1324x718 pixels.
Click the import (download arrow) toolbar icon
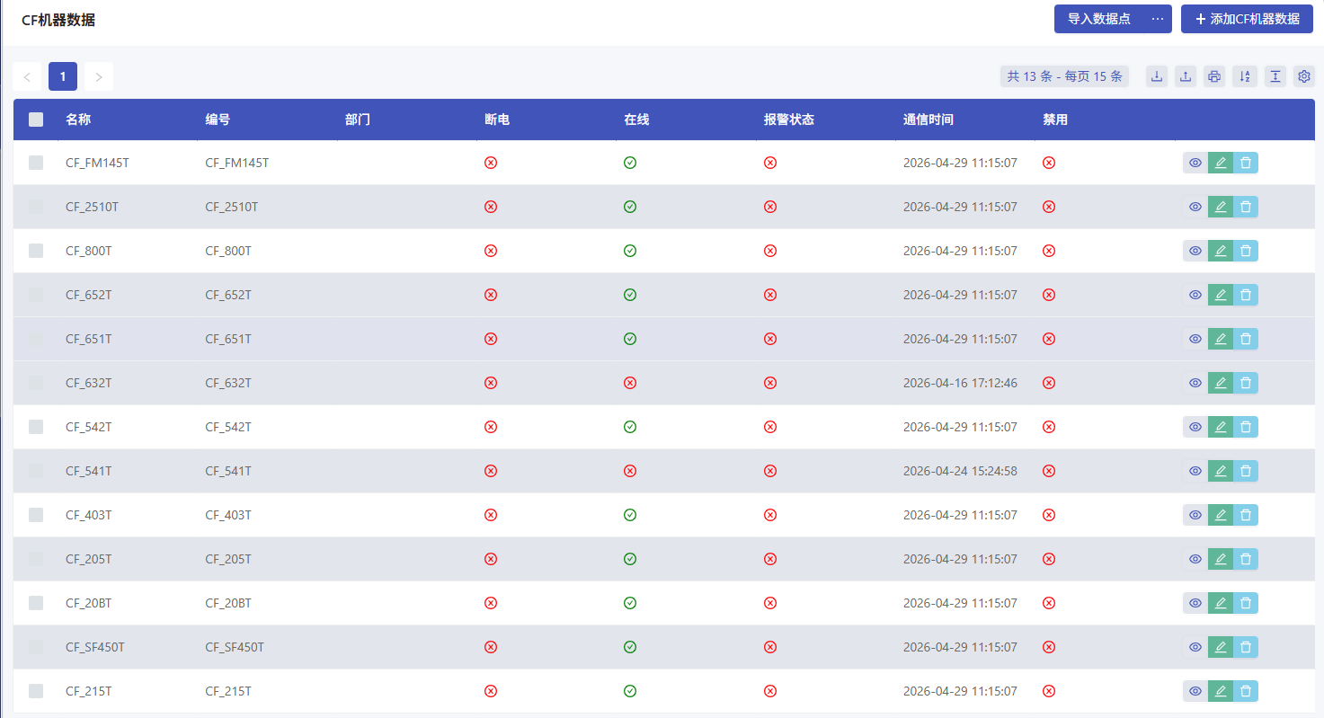[x=1157, y=76]
